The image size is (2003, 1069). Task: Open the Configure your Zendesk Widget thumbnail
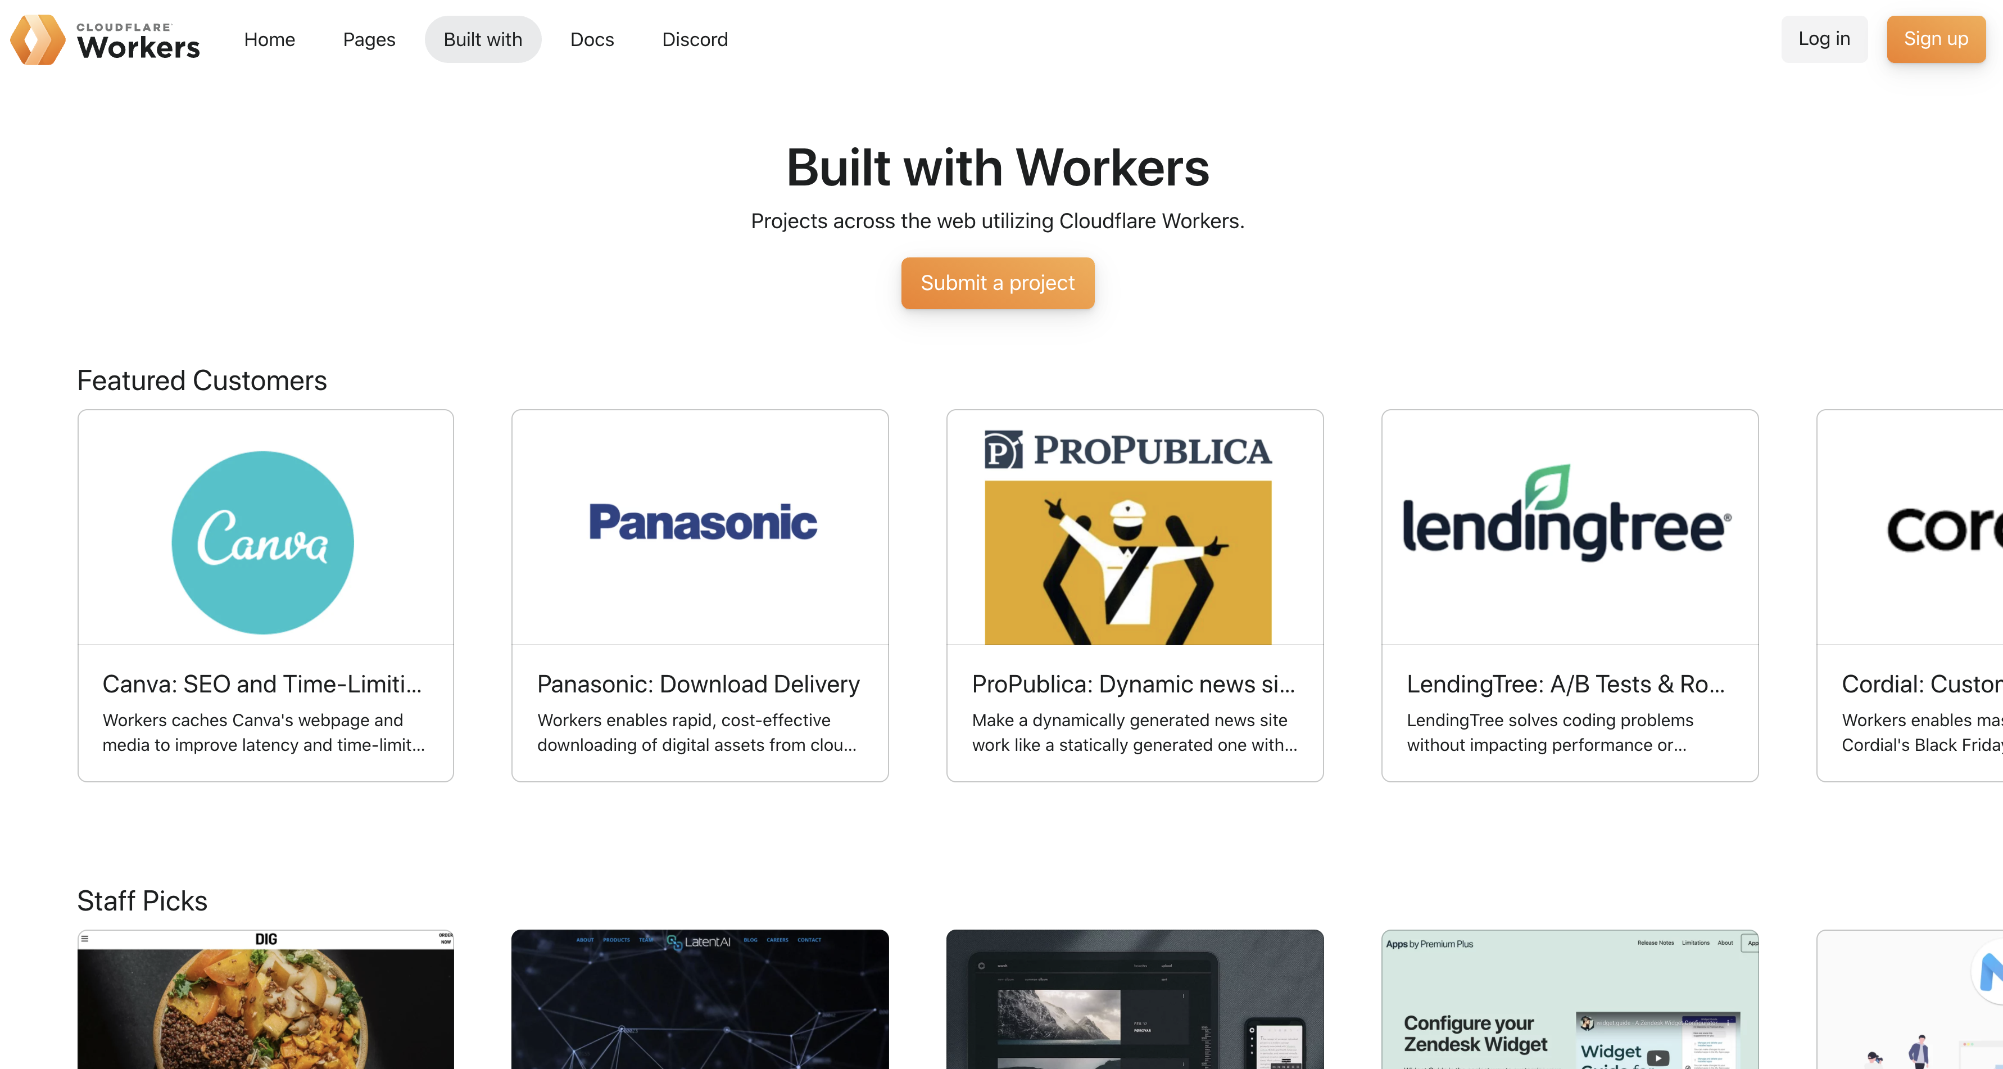tap(1569, 1000)
